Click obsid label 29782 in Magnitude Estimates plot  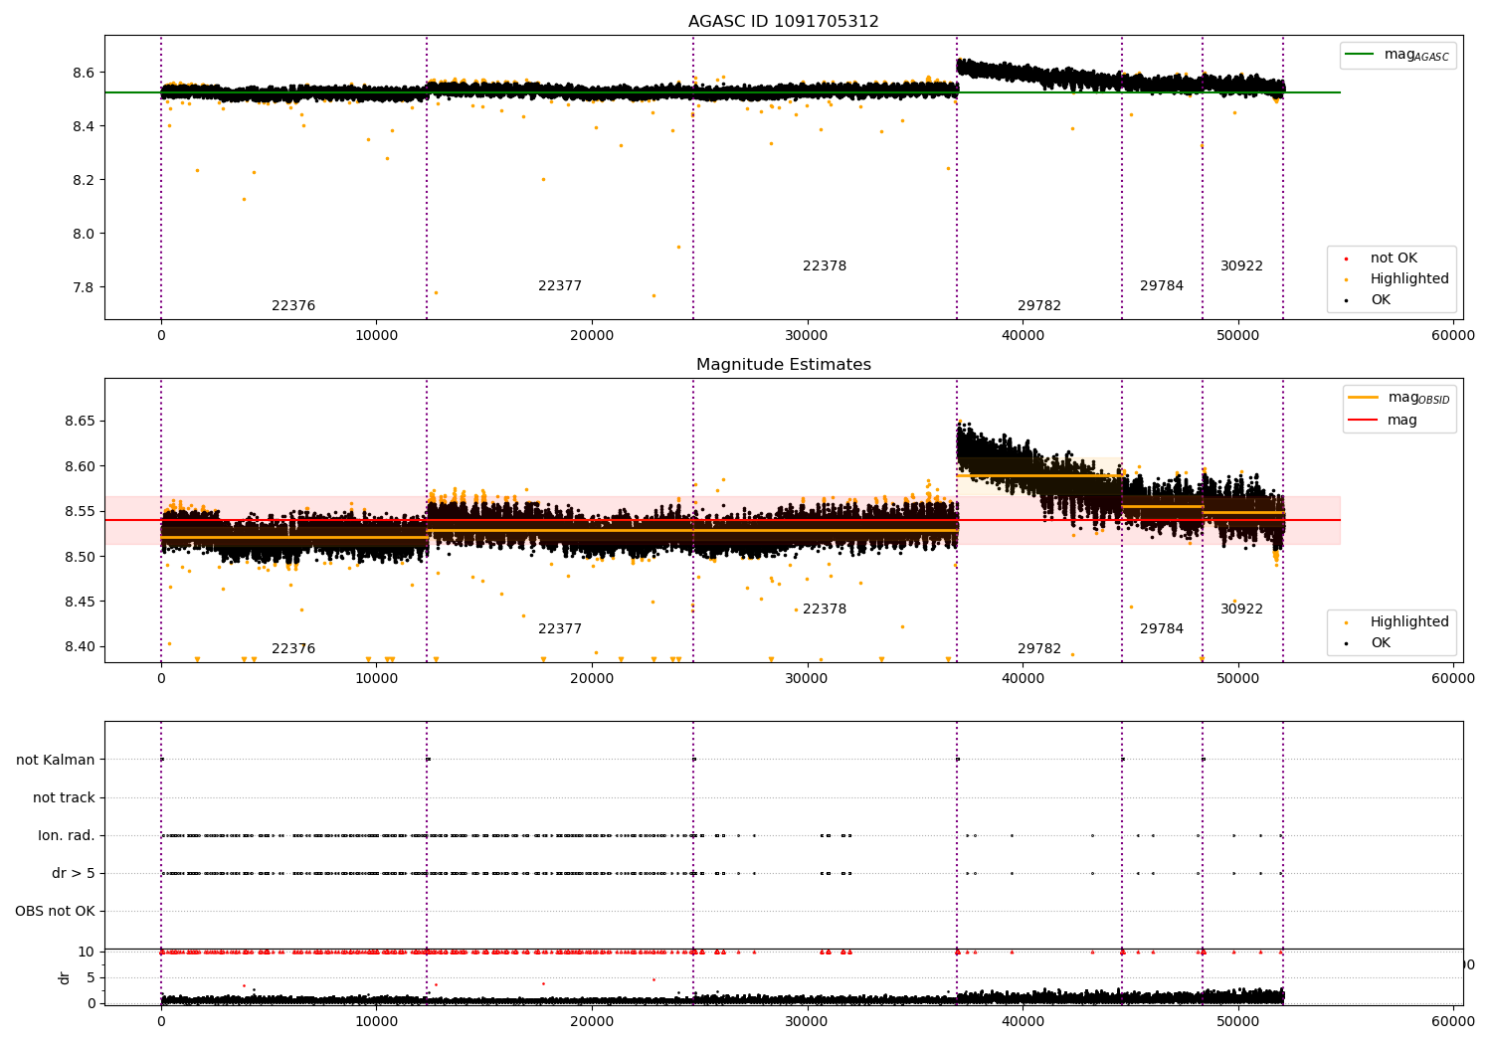pyautogui.click(x=1039, y=649)
